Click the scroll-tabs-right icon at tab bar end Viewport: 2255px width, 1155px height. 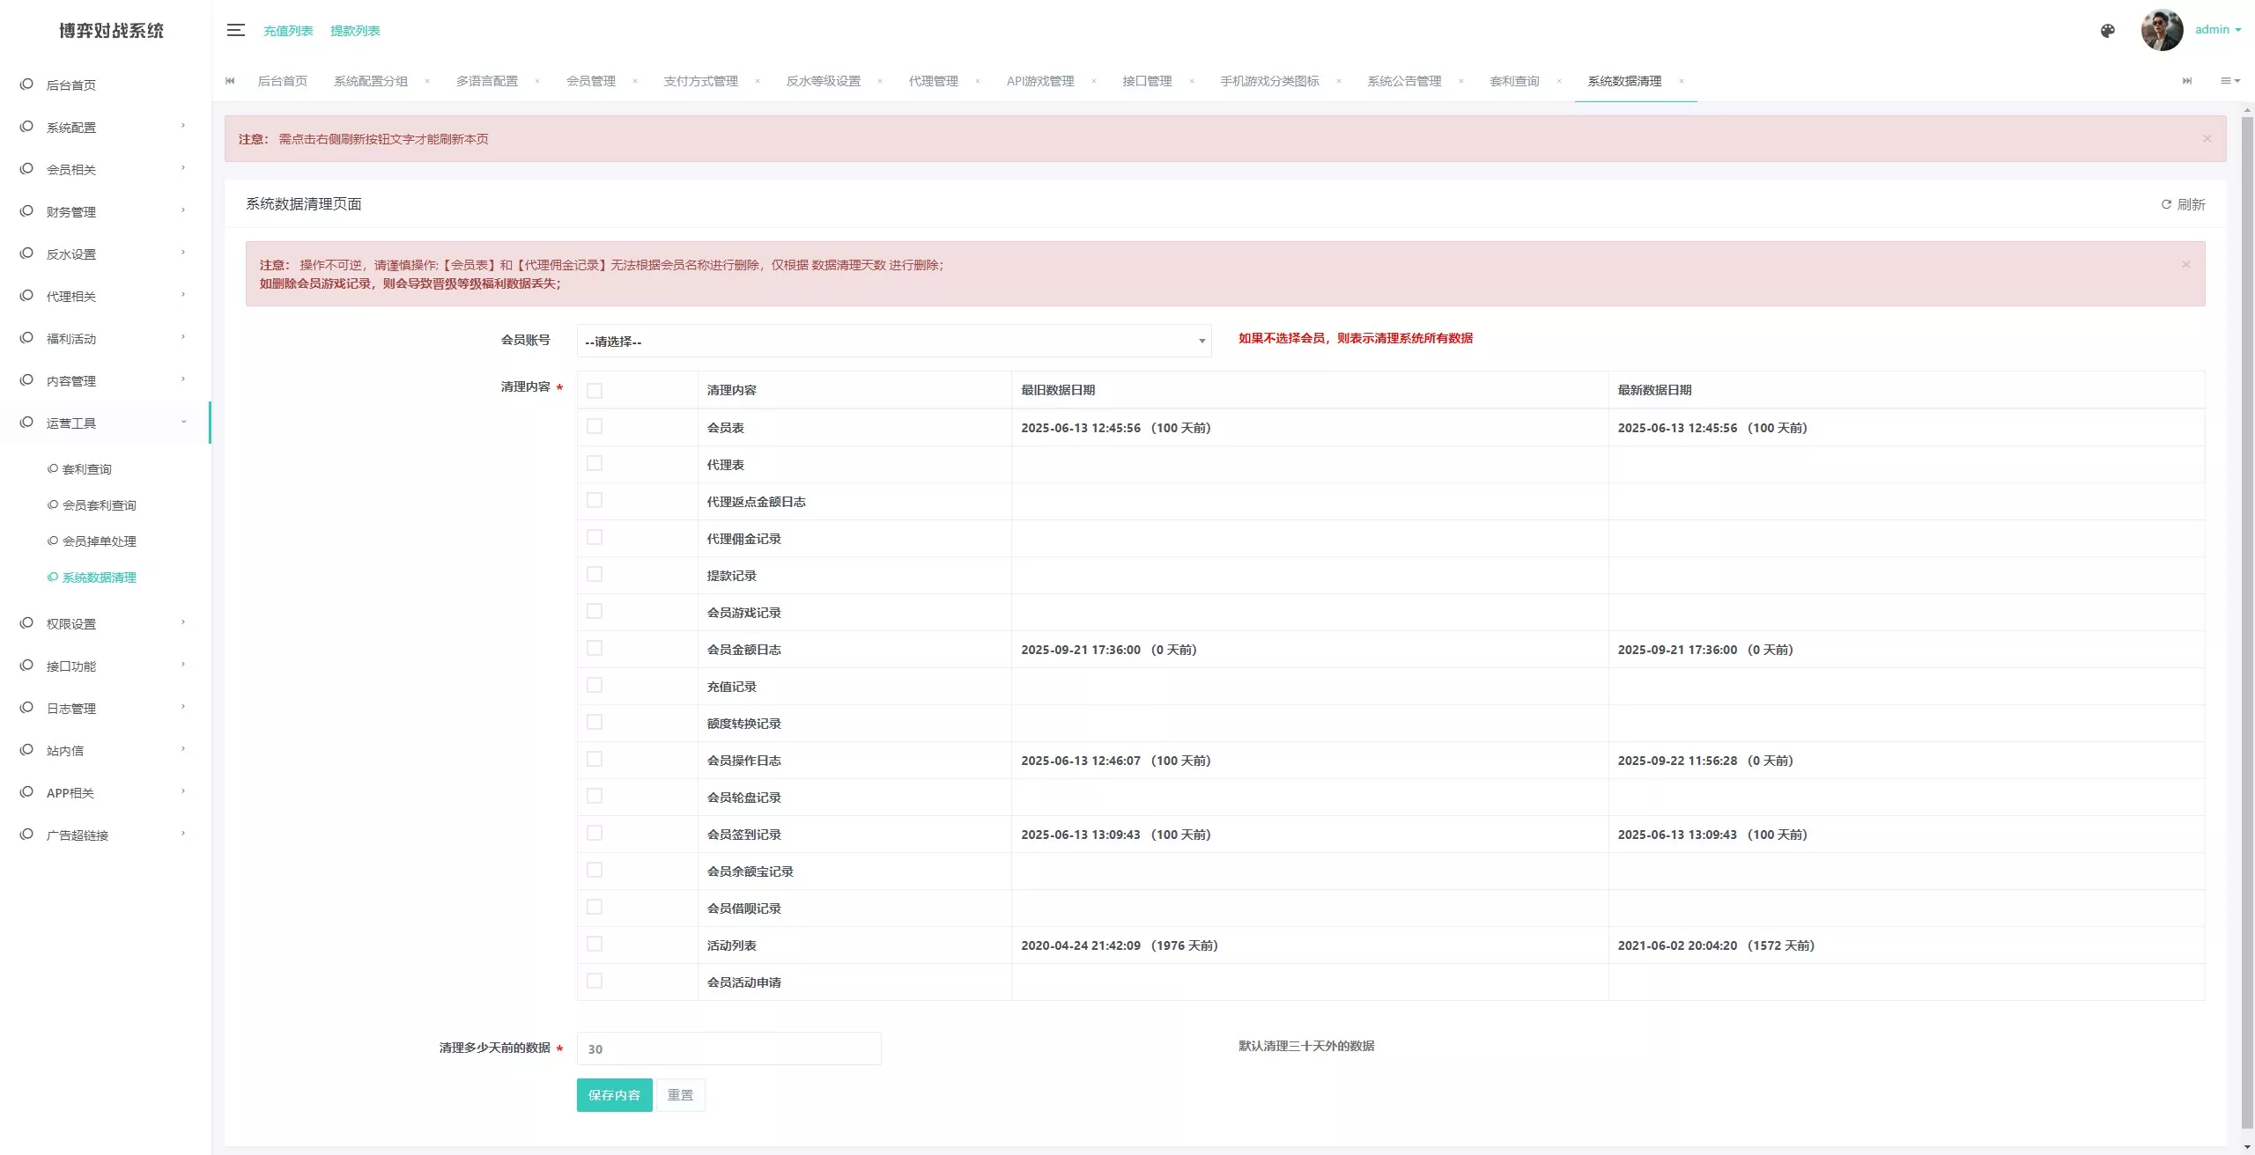2187,81
